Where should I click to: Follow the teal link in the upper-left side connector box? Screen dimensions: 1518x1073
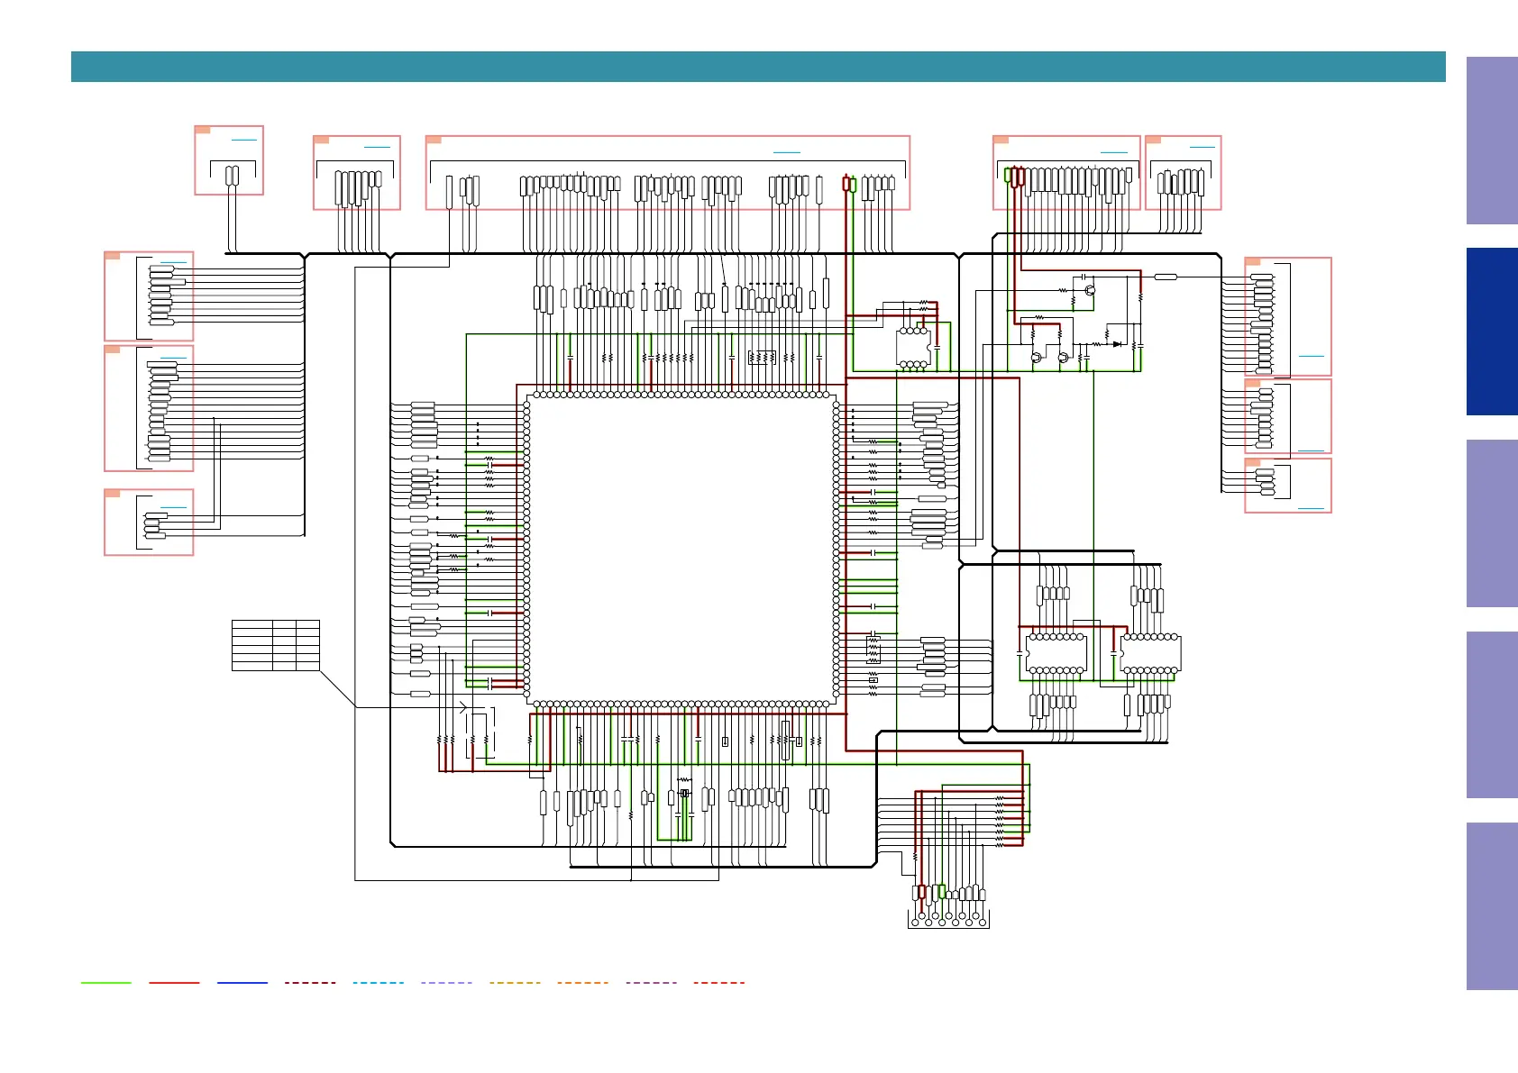point(173,262)
